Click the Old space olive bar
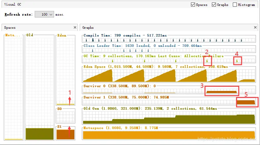This screenshot has width=260, height=145. tap(39, 134)
